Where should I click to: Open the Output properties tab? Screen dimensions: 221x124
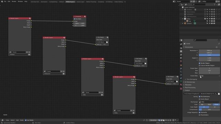[x=181, y=51]
